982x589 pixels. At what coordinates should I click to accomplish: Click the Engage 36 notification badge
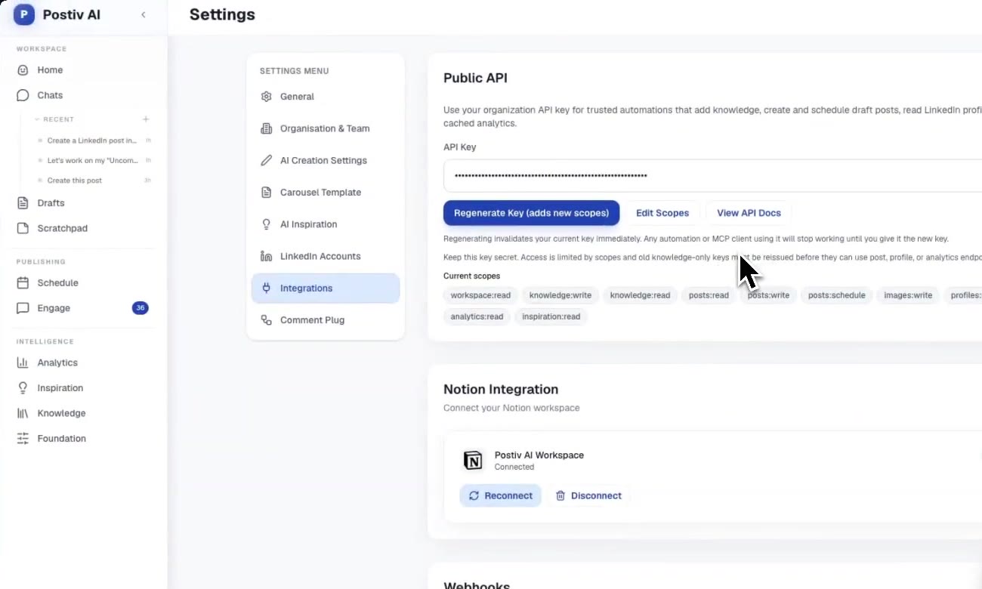pos(140,308)
